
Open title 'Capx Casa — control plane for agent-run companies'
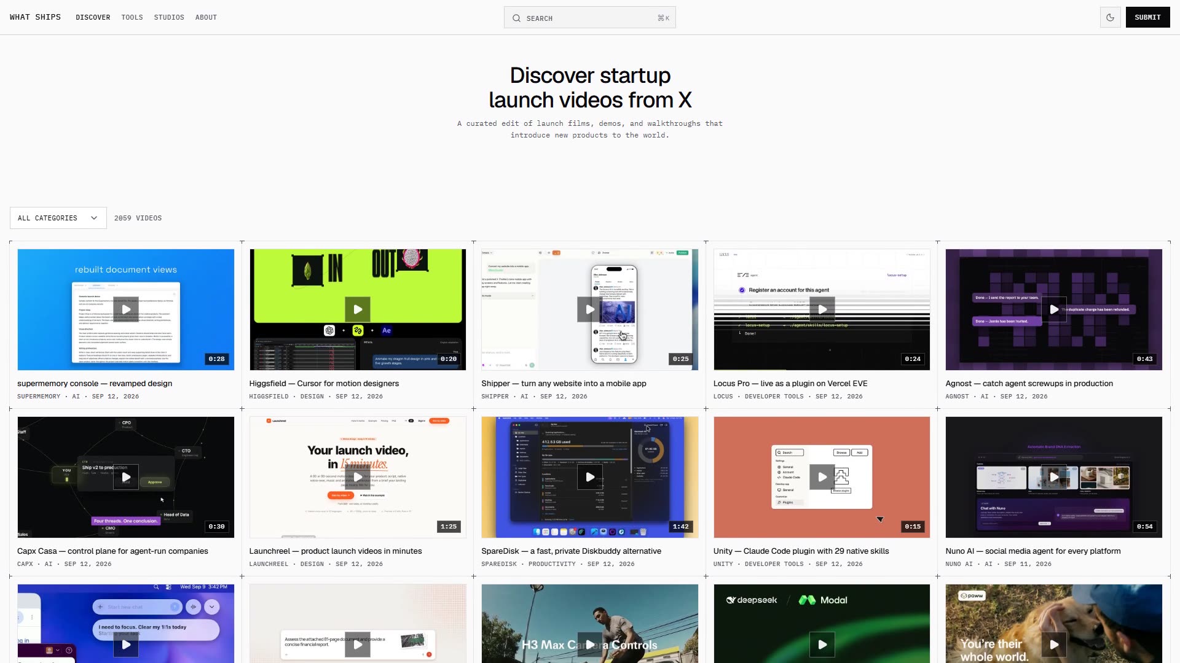click(x=112, y=551)
